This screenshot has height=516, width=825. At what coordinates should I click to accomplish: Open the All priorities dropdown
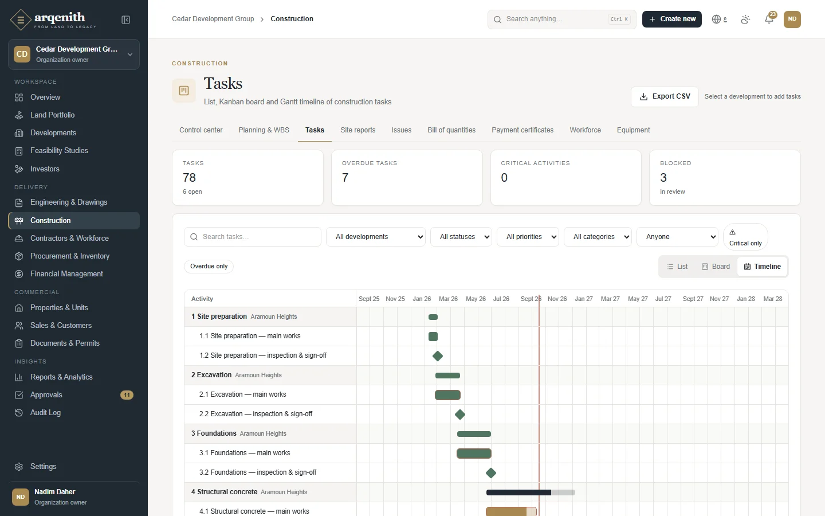coord(528,237)
